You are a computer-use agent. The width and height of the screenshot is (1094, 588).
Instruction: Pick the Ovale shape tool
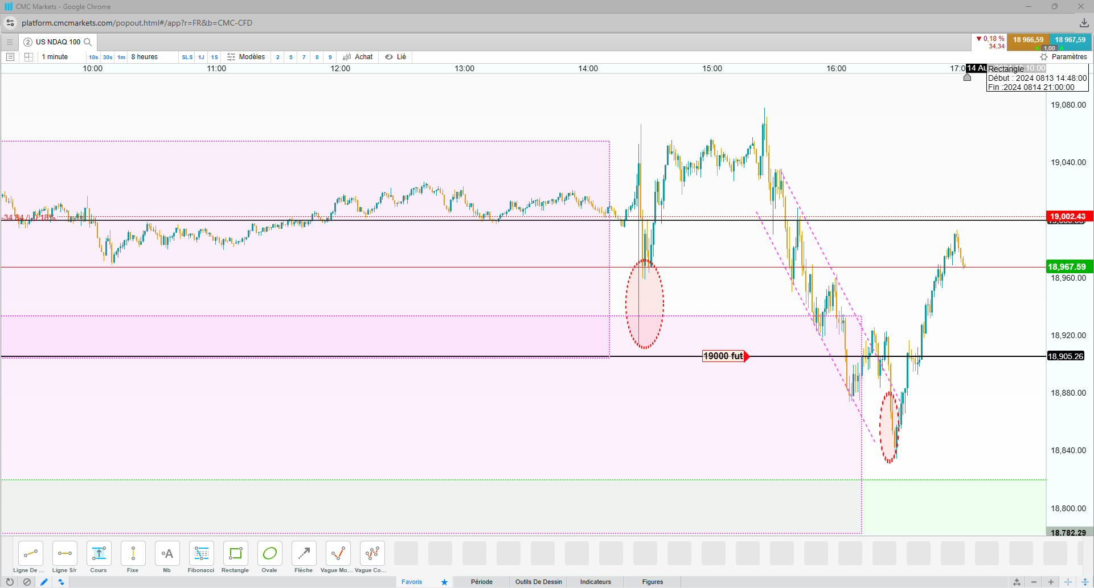pyautogui.click(x=269, y=557)
